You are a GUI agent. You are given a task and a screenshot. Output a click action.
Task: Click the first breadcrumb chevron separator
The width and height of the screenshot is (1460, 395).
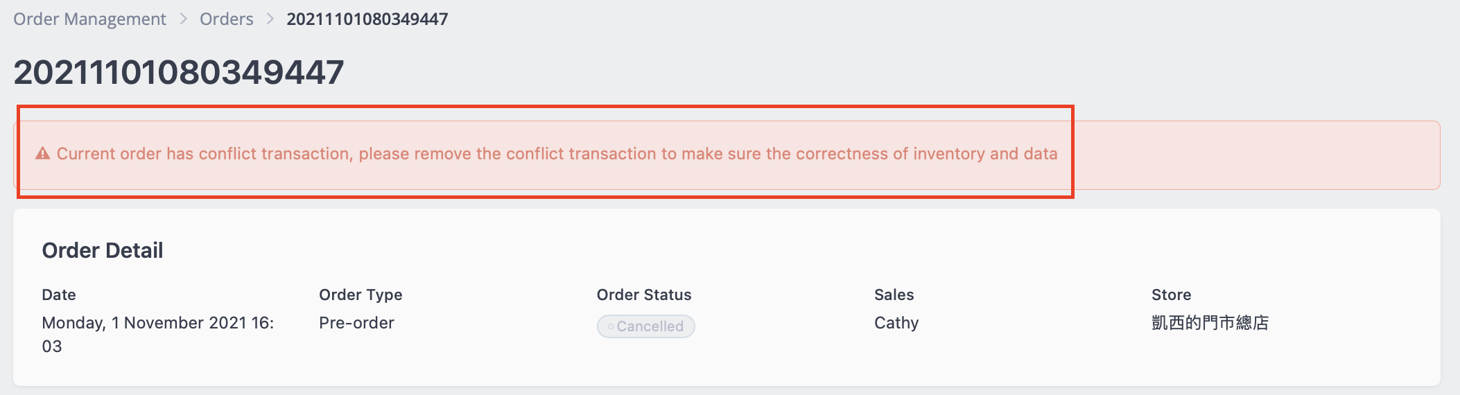(184, 19)
